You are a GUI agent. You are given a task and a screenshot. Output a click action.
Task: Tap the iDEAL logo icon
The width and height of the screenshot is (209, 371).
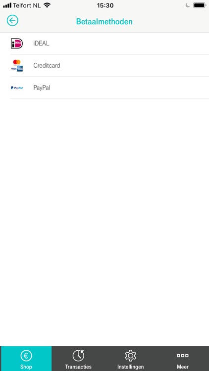tap(16, 44)
